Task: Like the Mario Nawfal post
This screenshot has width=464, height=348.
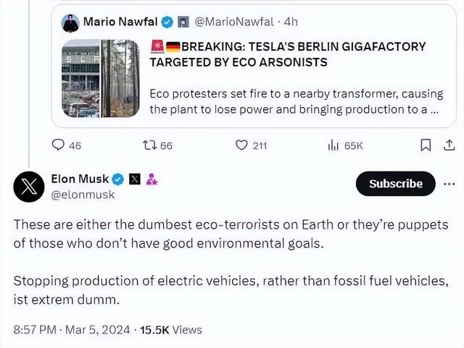Action: 243,145
